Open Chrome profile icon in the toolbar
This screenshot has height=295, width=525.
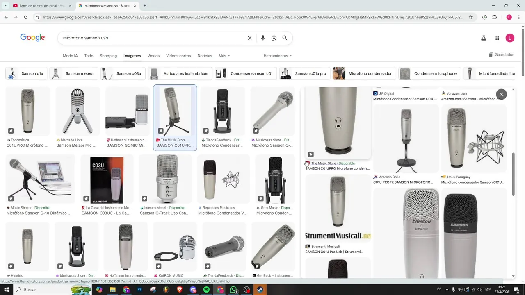[509, 17]
